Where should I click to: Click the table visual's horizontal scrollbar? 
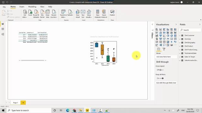33,60
